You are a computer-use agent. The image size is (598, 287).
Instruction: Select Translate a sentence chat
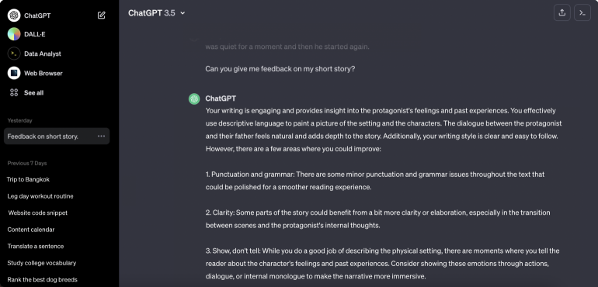point(36,247)
